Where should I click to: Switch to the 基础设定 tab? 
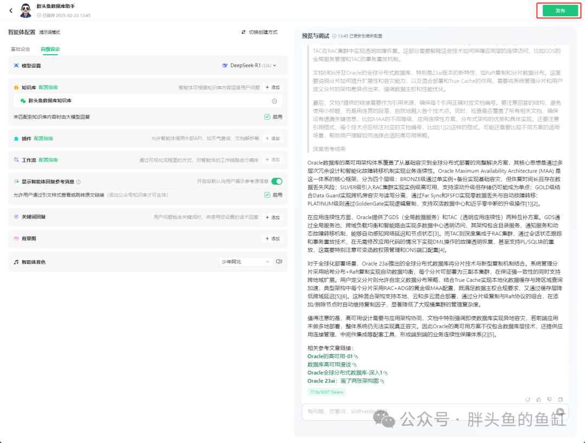click(20, 49)
